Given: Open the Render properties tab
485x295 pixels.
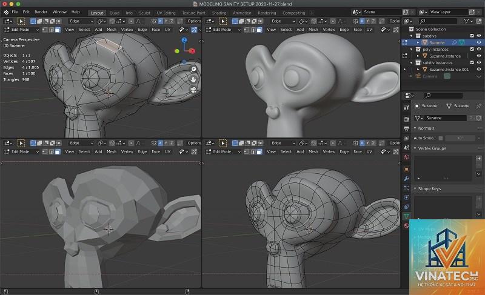Looking at the screenshot, I should (x=406, y=119).
